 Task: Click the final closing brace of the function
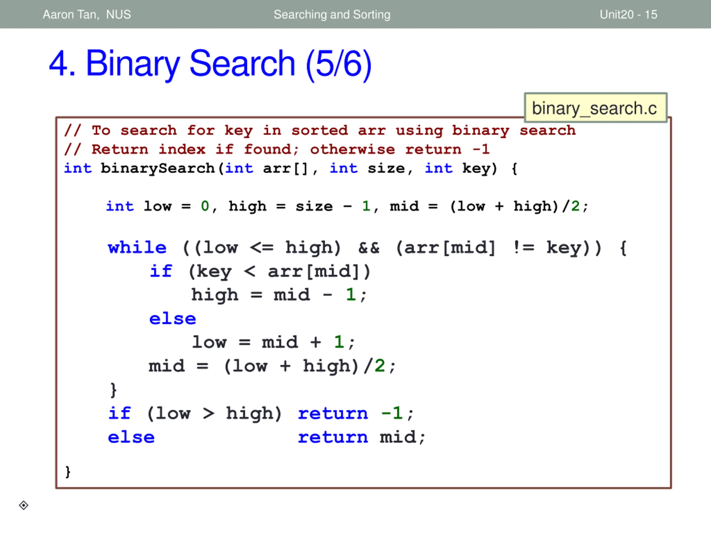tap(68, 472)
